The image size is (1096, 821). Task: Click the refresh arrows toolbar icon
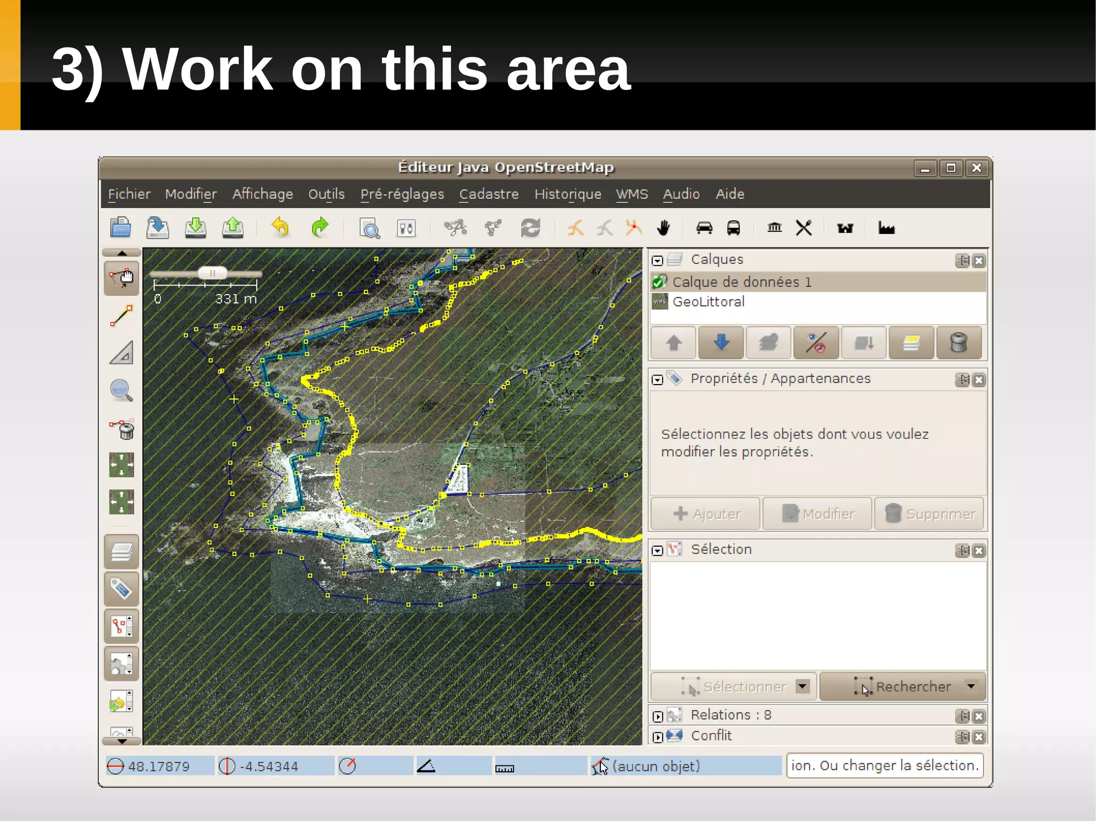point(530,228)
